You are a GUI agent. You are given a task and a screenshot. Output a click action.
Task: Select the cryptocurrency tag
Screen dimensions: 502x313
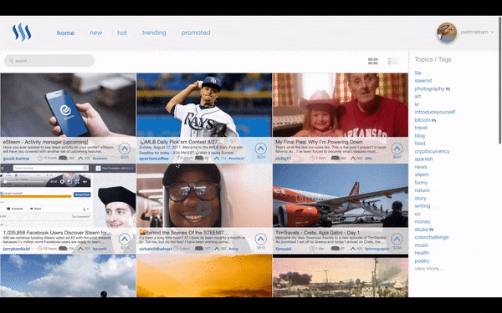point(432,151)
